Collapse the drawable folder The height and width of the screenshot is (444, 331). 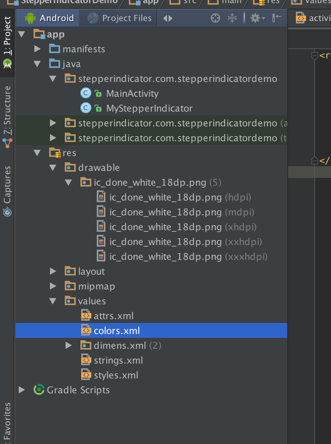pyautogui.click(x=53, y=168)
